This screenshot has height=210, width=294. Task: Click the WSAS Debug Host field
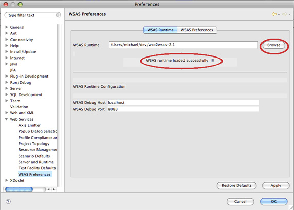click(183, 103)
